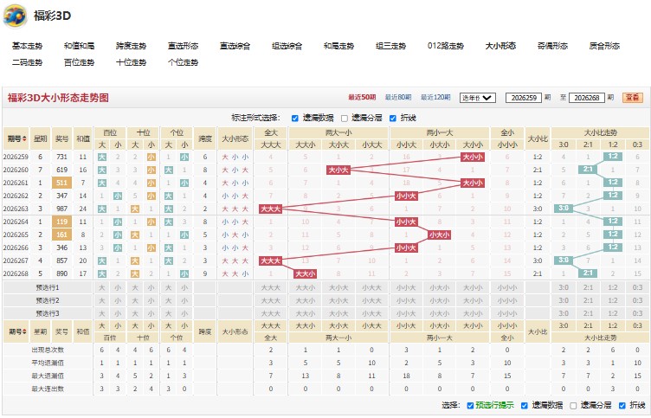Click highlighted prize number 119
Screen dimensions: 651x418
(61, 222)
